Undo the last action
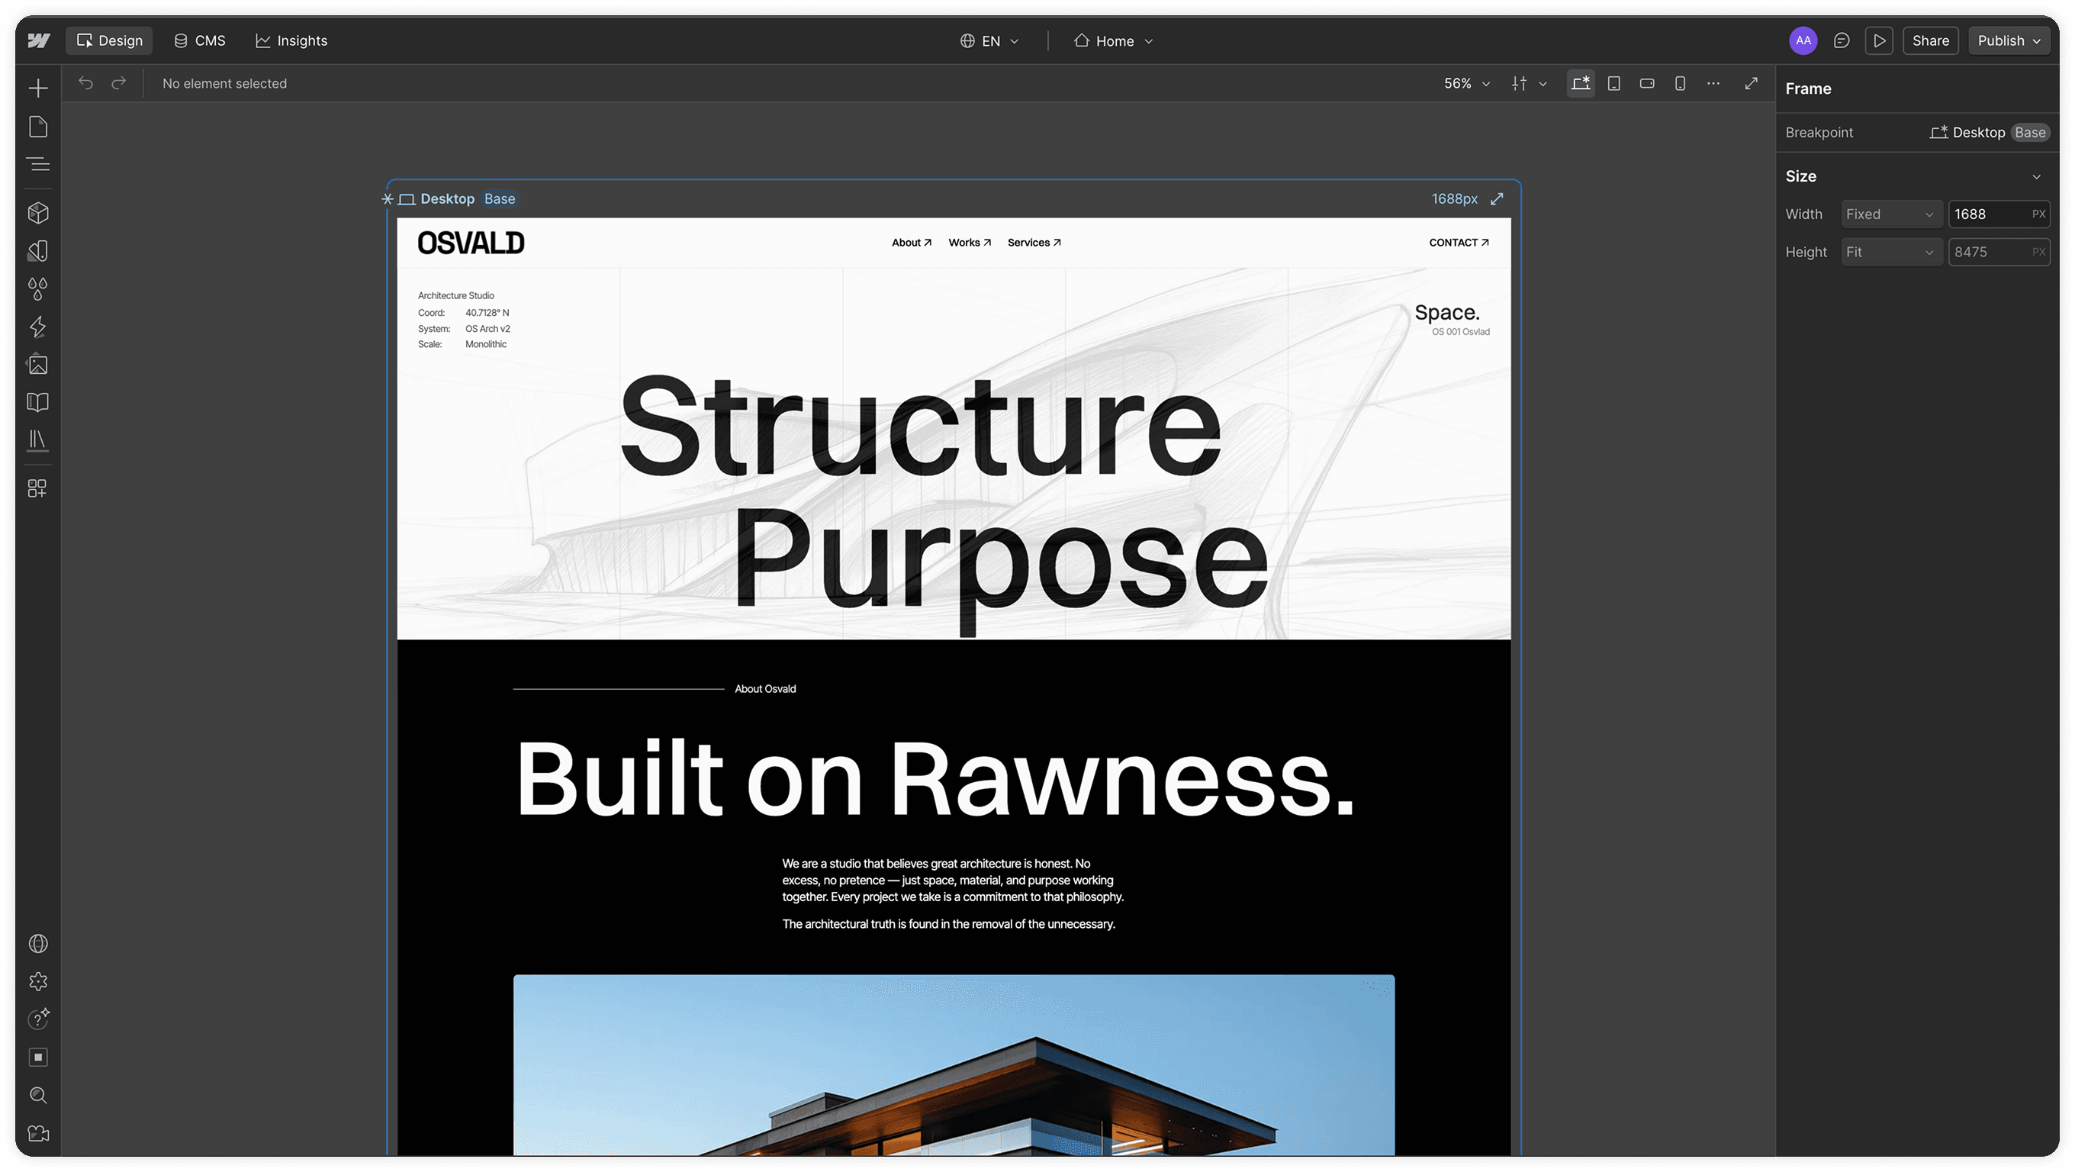2075x1172 pixels. coord(85,83)
